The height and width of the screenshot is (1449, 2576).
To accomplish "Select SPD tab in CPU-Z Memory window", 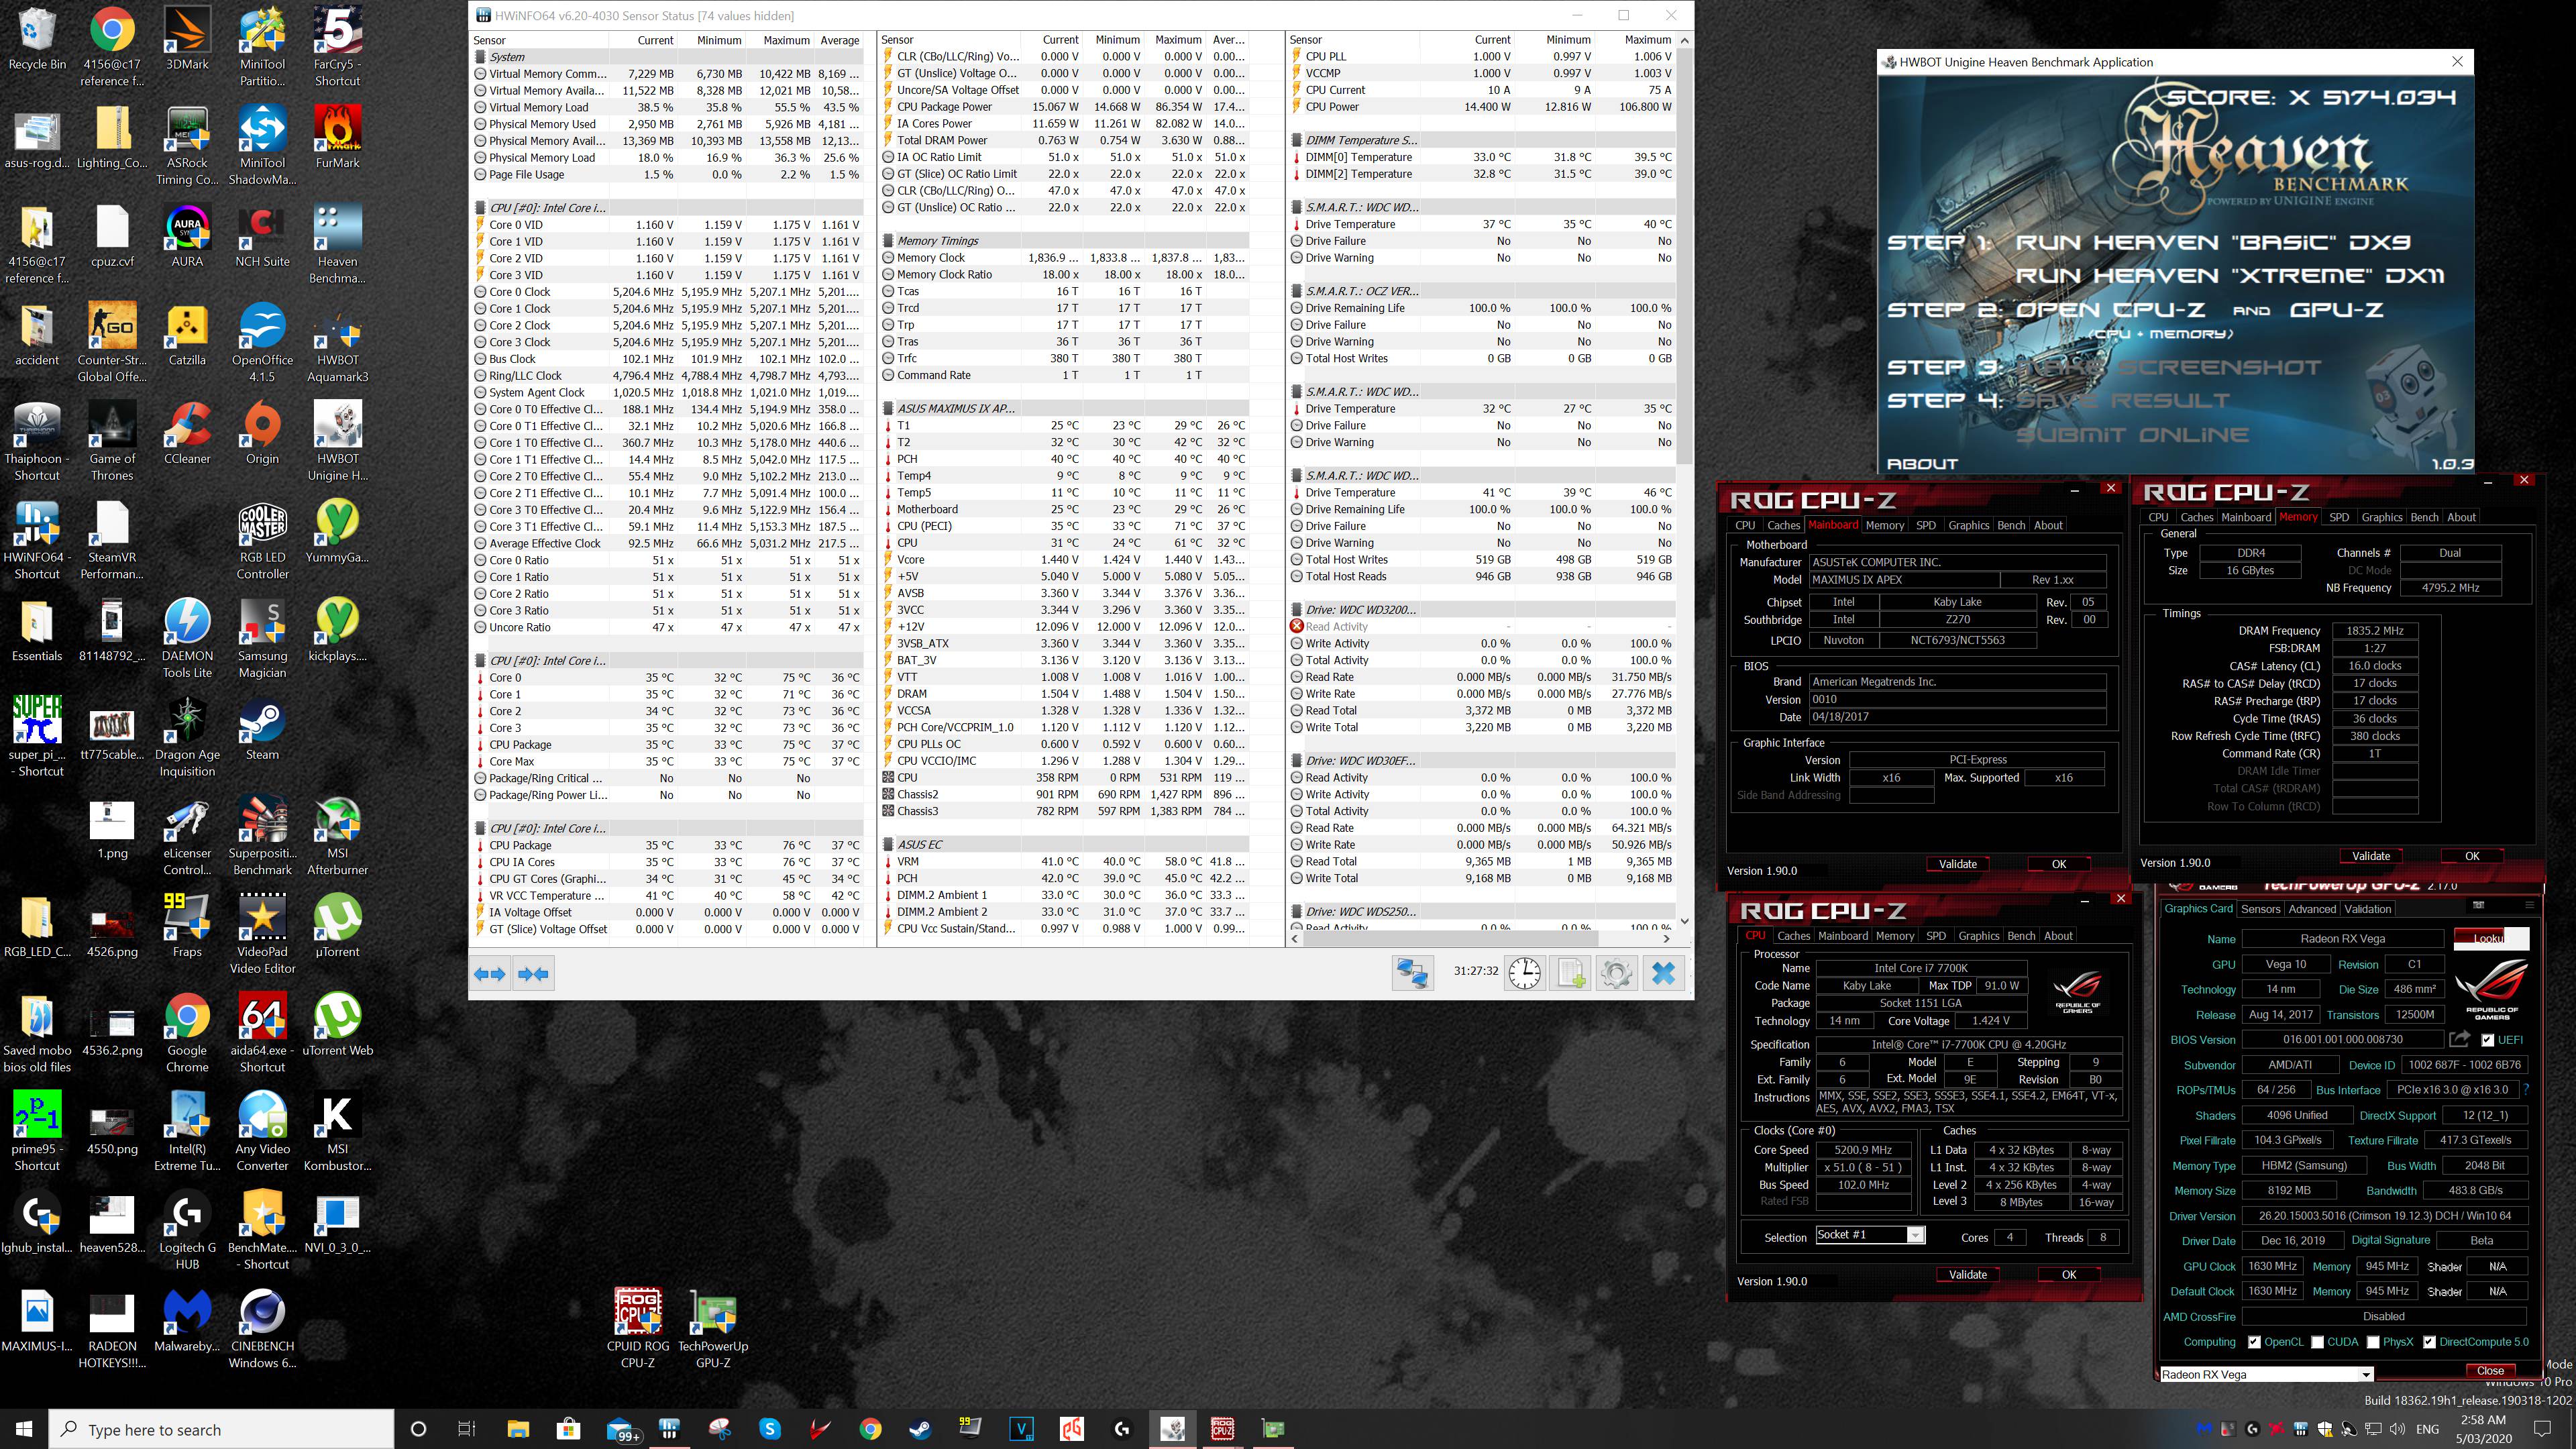I will [2339, 517].
